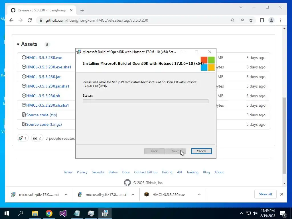
Task: Open the Chrome tab search chevron
Action: 241,7
